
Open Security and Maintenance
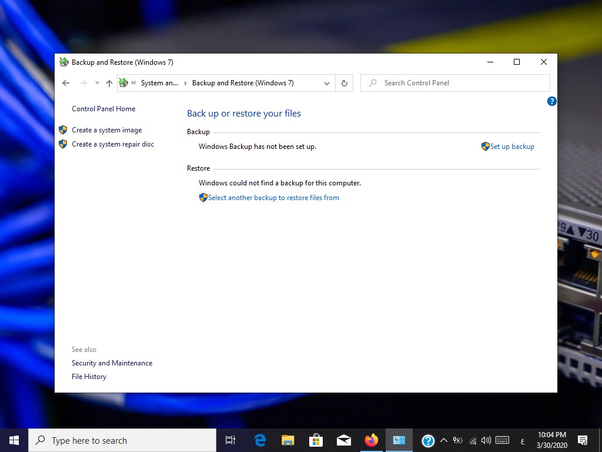tap(112, 363)
